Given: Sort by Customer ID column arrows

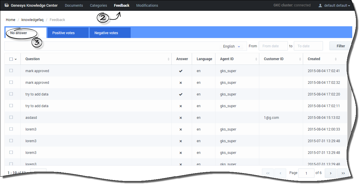Looking at the screenshot, I should pos(300,59).
